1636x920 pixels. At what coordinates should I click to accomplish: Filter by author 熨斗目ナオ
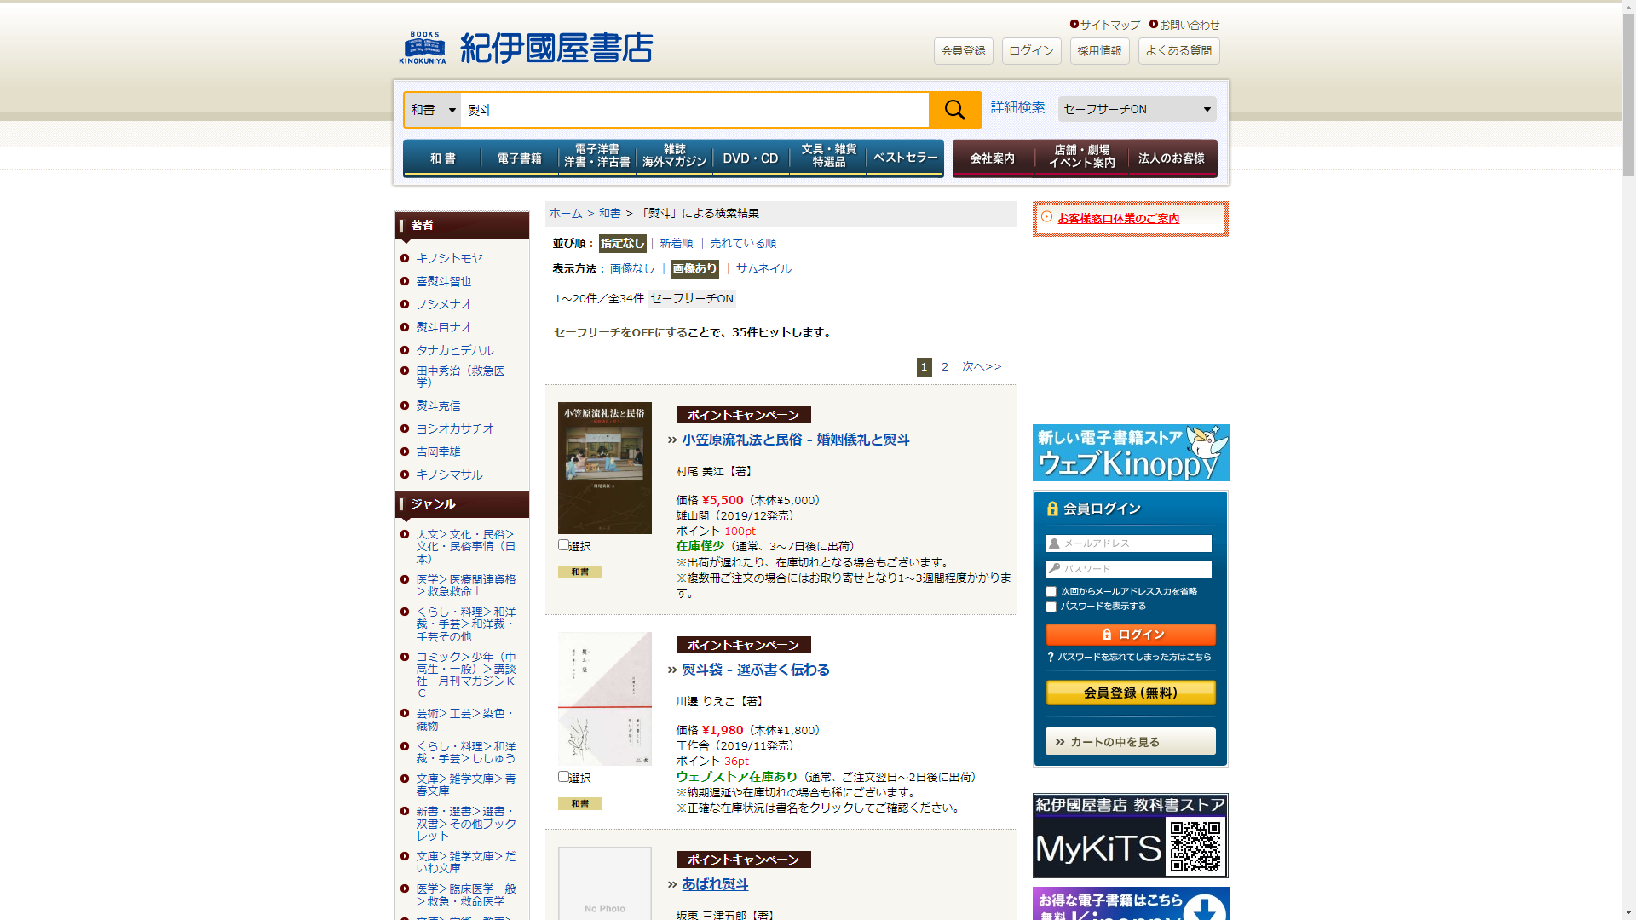point(443,327)
